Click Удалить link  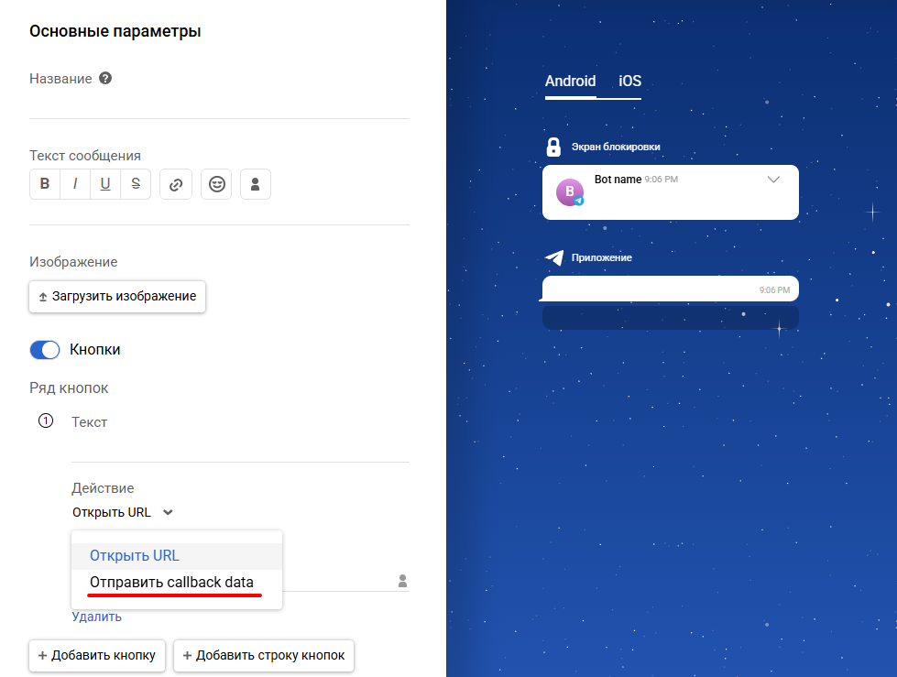click(97, 617)
